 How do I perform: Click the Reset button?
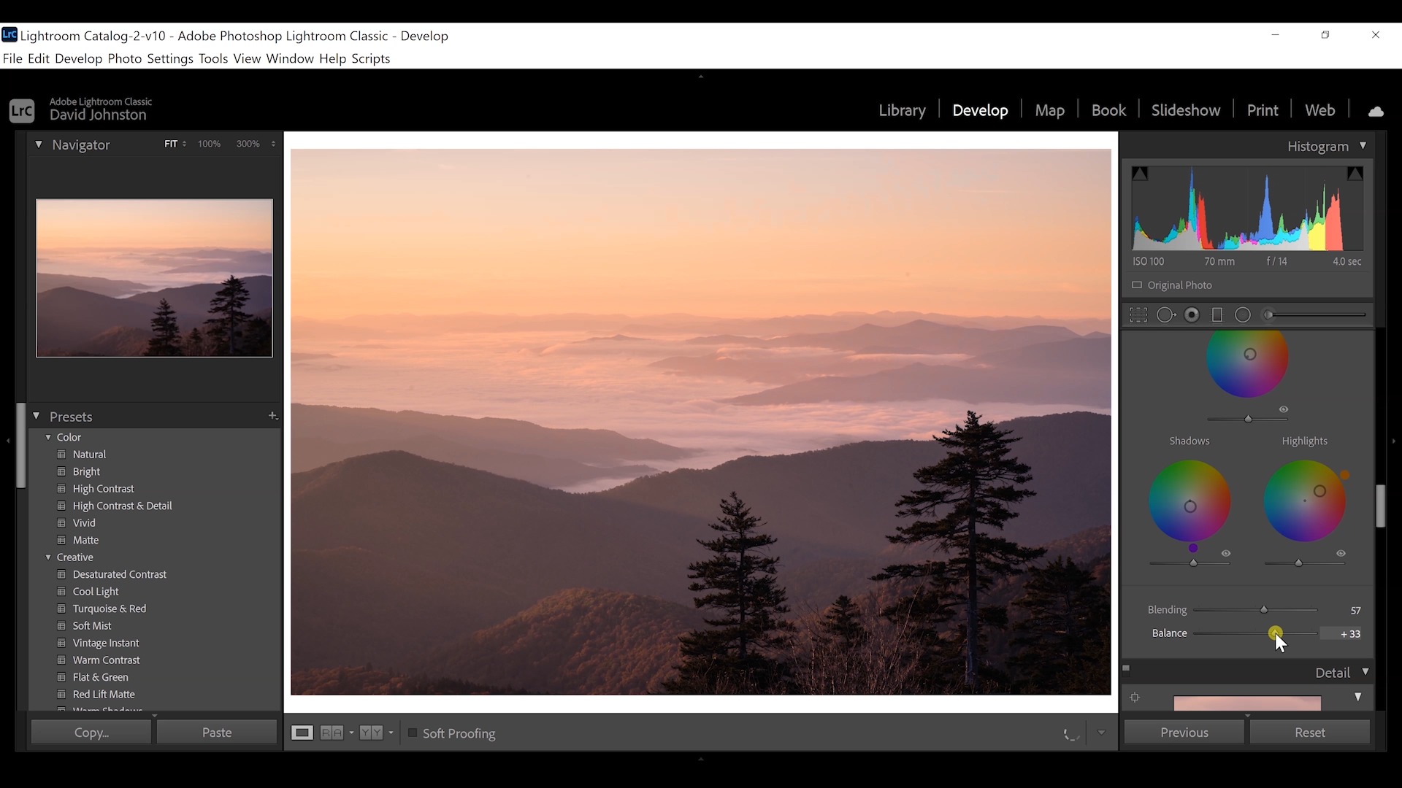point(1310,733)
